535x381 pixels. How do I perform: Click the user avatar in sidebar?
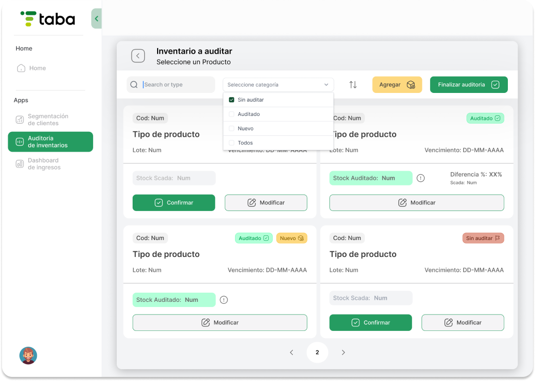[x=28, y=355]
